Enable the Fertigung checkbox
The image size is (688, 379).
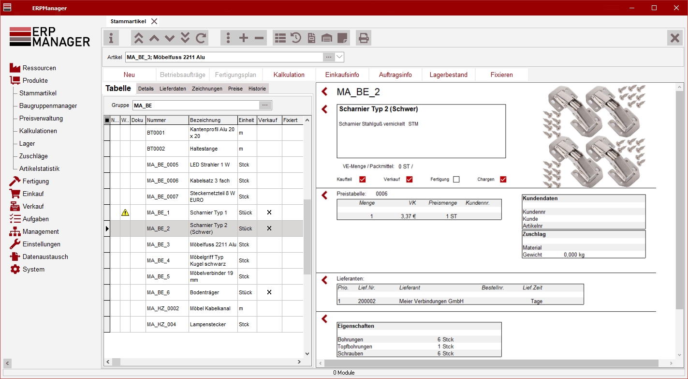pos(456,180)
